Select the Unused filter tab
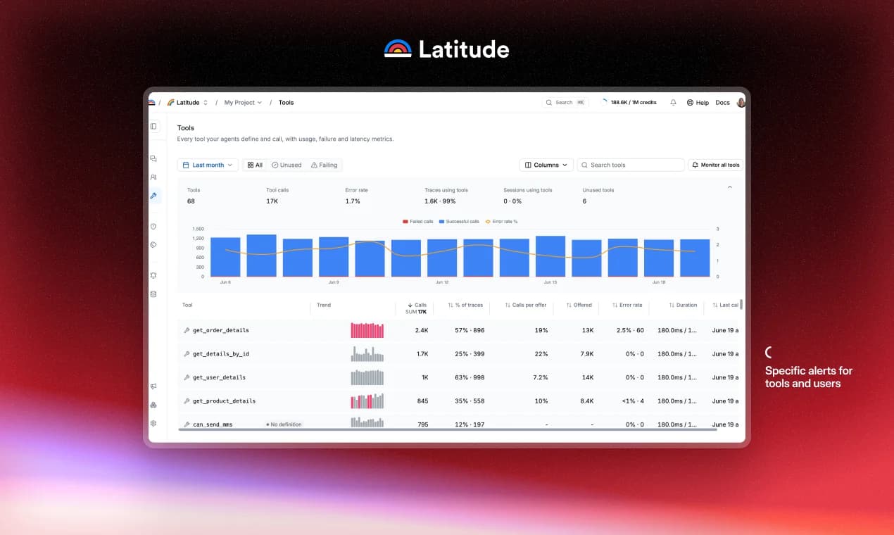Viewport: 894px width, 535px height. point(287,165)
